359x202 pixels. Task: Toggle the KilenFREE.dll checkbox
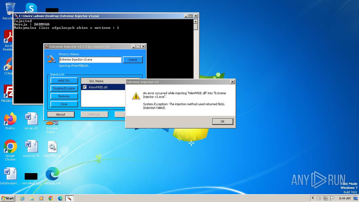point(85,87)
